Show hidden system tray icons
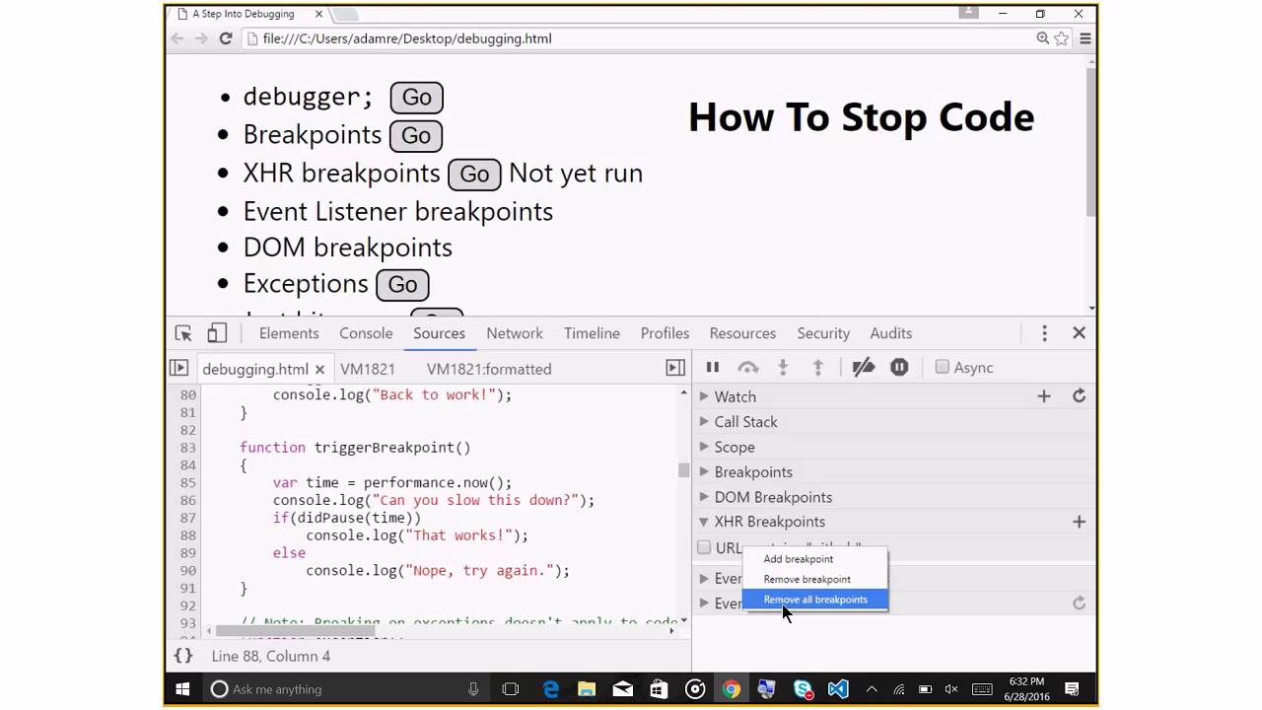Viewport: 1262px width, 710px height. 872,689
